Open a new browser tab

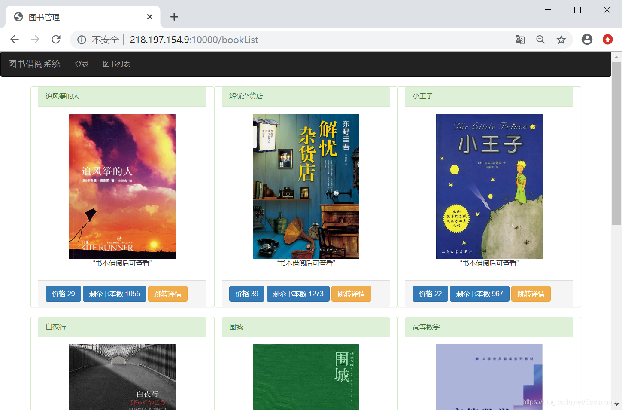coord(174,17)
